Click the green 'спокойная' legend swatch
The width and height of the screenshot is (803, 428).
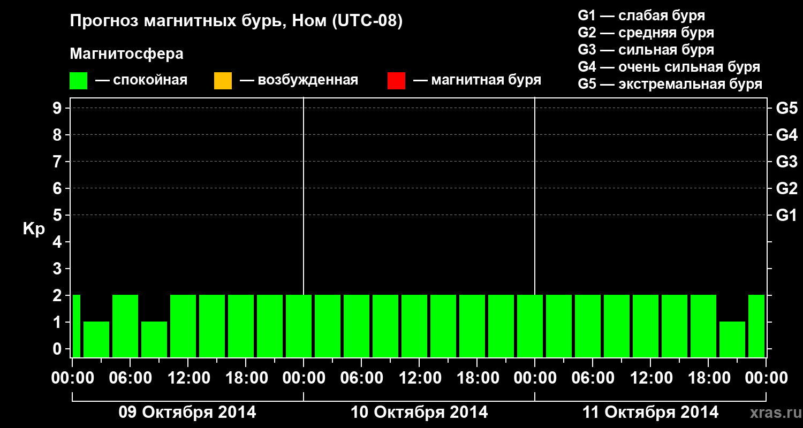(x=78, y=81)
